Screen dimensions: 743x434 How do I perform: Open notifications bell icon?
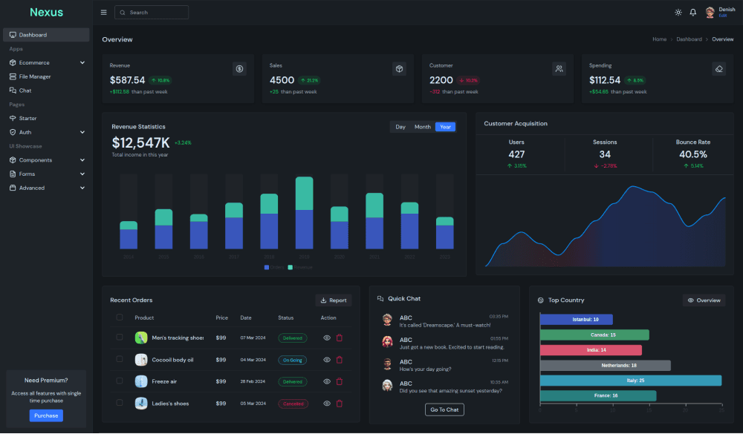692,13
